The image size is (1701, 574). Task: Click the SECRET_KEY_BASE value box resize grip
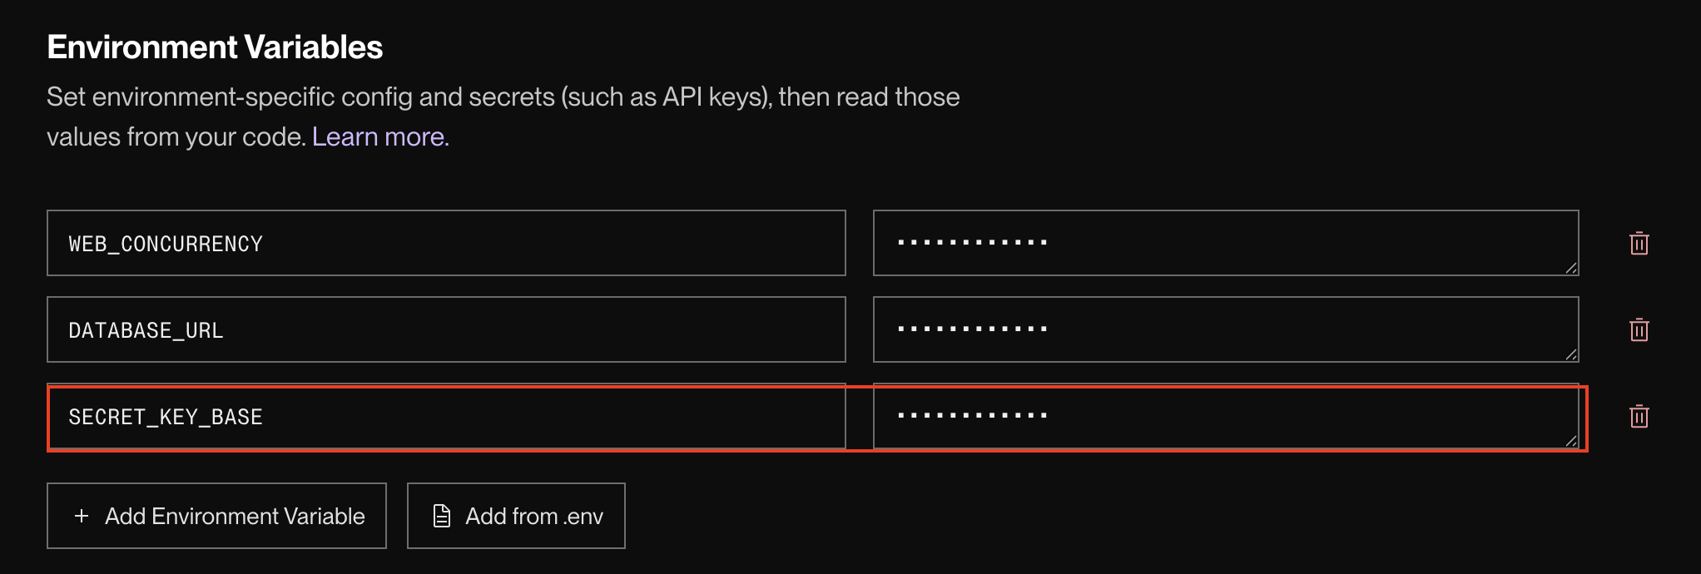pyautogui.click(x=1570, y=441)
